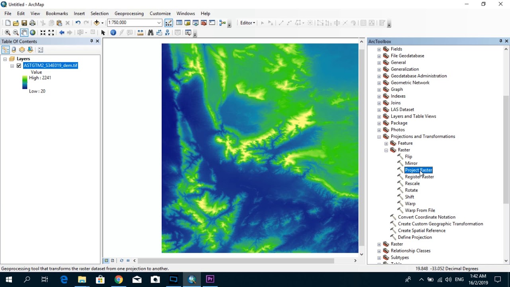Open the Customize menu
Viewport: 510px width, 287px height.
point(160,14)
